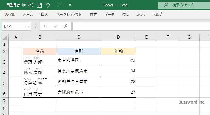Select column D header
The image size is (210, 115).
[x=118, y=37]
